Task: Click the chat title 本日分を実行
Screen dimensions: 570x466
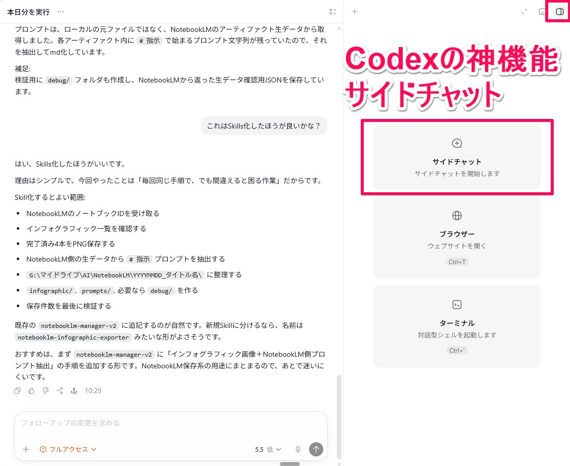Action: click(28, 12)
